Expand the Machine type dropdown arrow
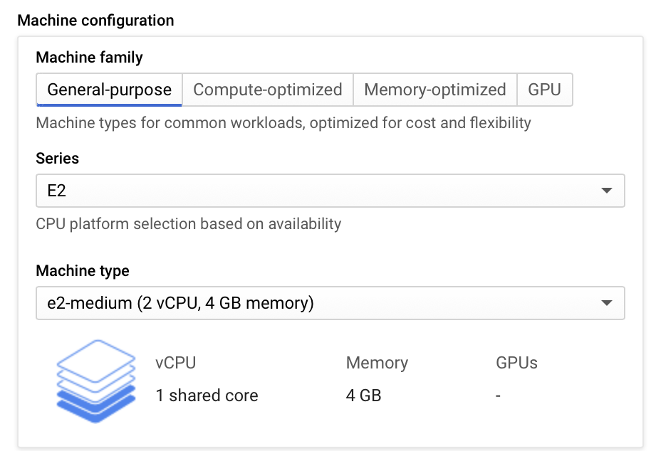The height and width of the screenshot is (451, 651). (x=606, y=303)
